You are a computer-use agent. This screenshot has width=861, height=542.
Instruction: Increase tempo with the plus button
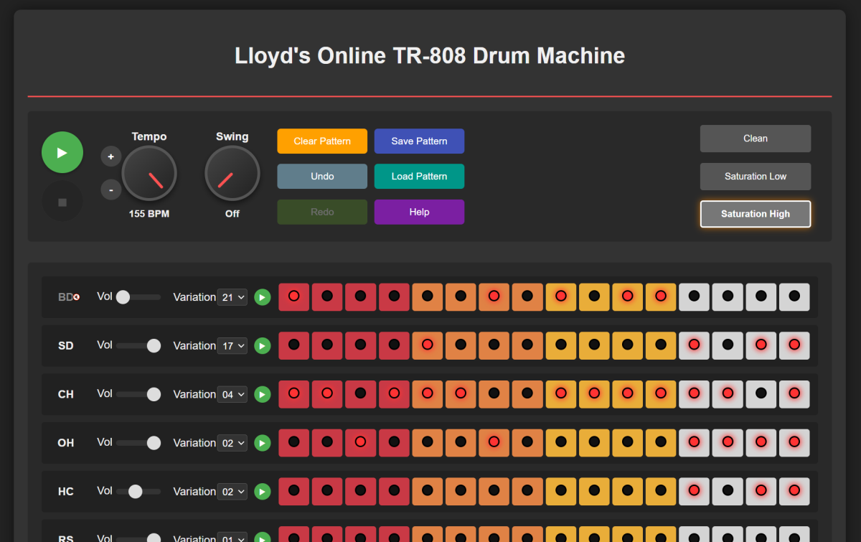coord(110,156)
